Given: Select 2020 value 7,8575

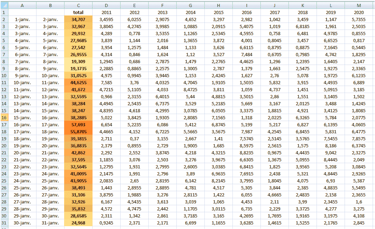Looking at the screenshot, I should click(x=359, y=139).
